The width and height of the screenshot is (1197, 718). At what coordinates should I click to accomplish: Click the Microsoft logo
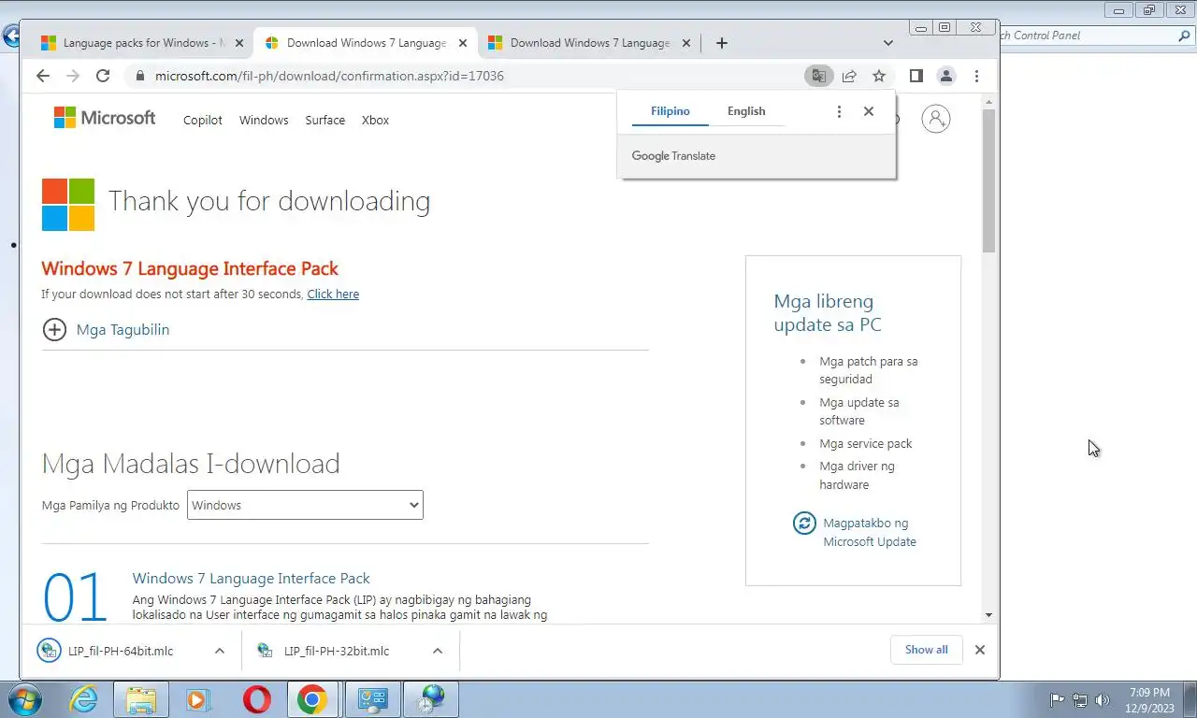coord(105,118)
